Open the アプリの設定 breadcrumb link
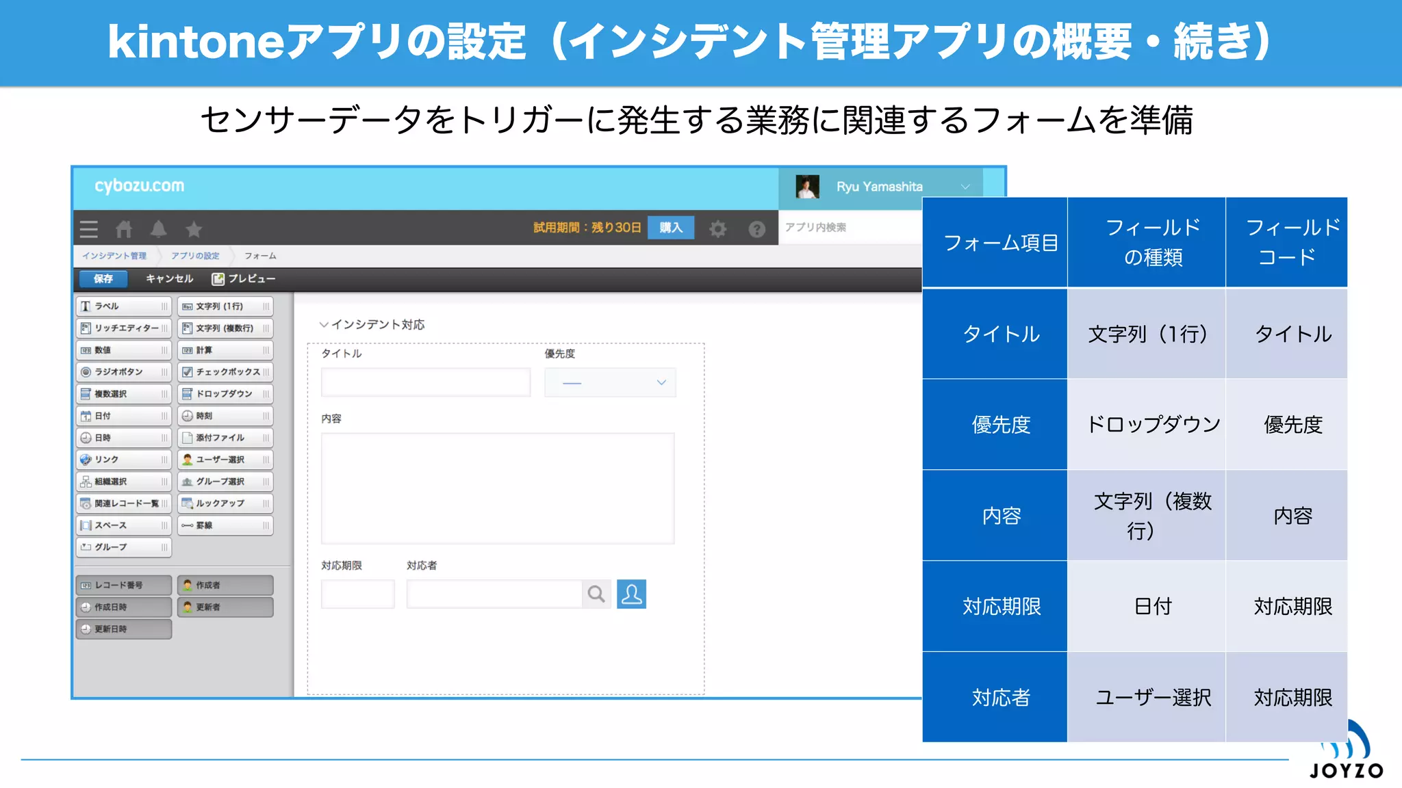The width and height of the screenshot is (1402, 788). [195, 256]
